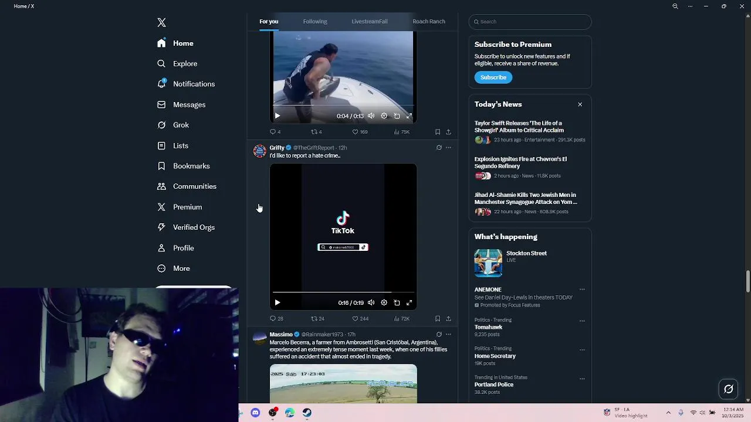This screenshot has height=422, width=751.
Task: Click Grok icon on Grifty's post
Action: tap(439, 148)
